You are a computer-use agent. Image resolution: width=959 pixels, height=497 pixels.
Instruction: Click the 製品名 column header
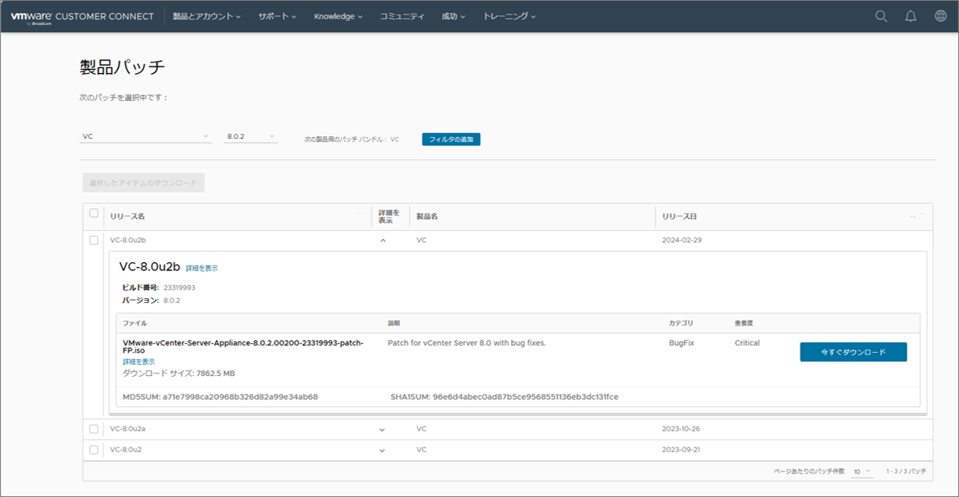point(427,216)
